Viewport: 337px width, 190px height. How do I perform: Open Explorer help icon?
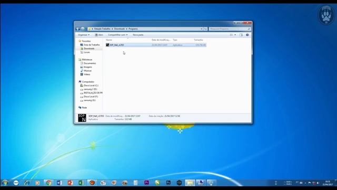click(x=247, y=35)
